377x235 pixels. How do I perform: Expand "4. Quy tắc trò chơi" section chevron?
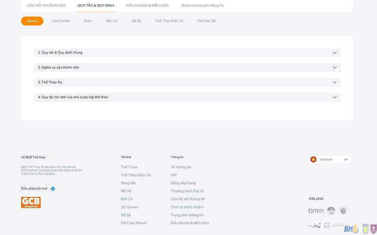click(335, 97)
